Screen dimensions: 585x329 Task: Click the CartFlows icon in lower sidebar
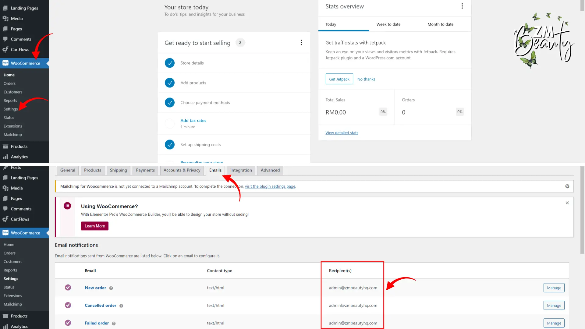pyautogui.click(x=5, y=219)
